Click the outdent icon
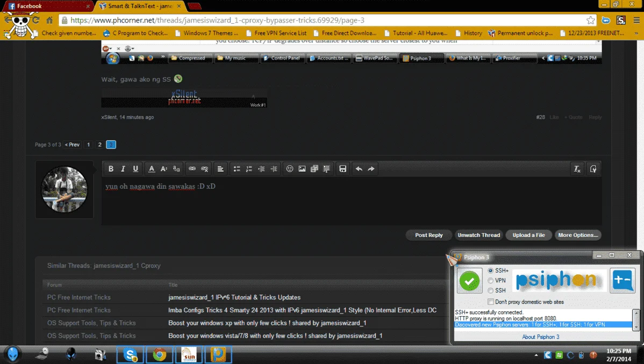 pyautogui.click(x=261, y=169)
